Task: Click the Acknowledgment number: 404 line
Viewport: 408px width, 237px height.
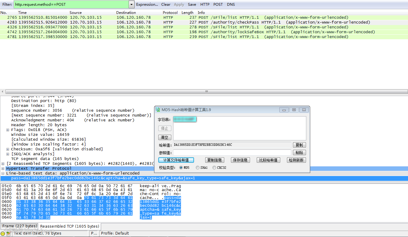Action: [73, 120]
